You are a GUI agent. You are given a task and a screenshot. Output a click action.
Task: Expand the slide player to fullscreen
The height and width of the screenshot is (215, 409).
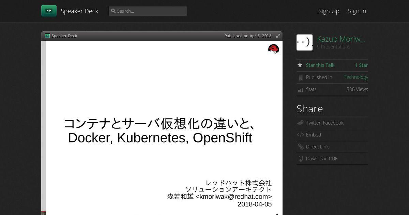click(x=278, y=36)
